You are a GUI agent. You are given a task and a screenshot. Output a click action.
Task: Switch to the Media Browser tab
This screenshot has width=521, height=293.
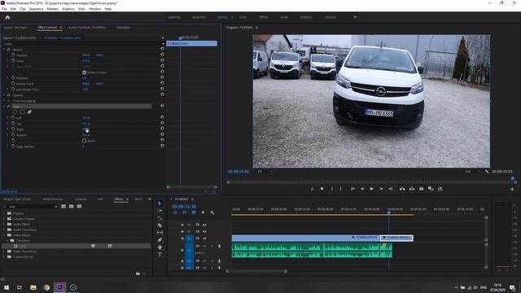52,199
